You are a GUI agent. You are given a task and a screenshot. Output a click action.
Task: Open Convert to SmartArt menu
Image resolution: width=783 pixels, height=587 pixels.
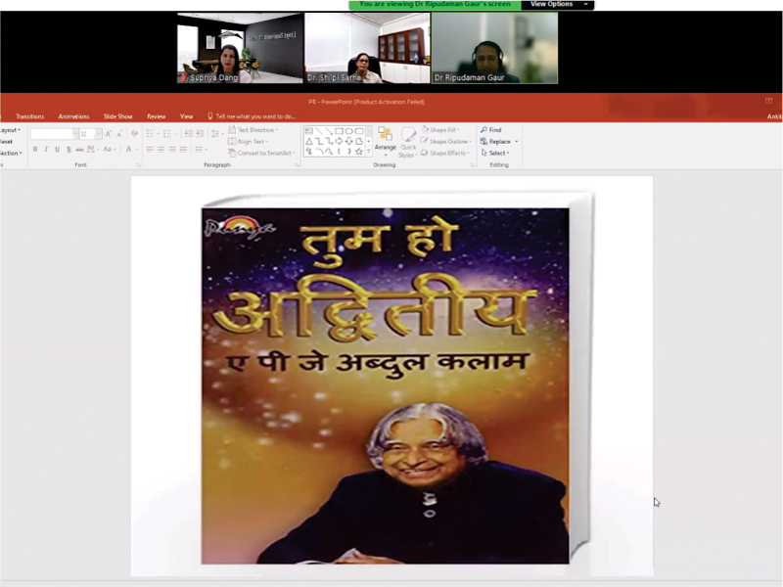(261, 153)
